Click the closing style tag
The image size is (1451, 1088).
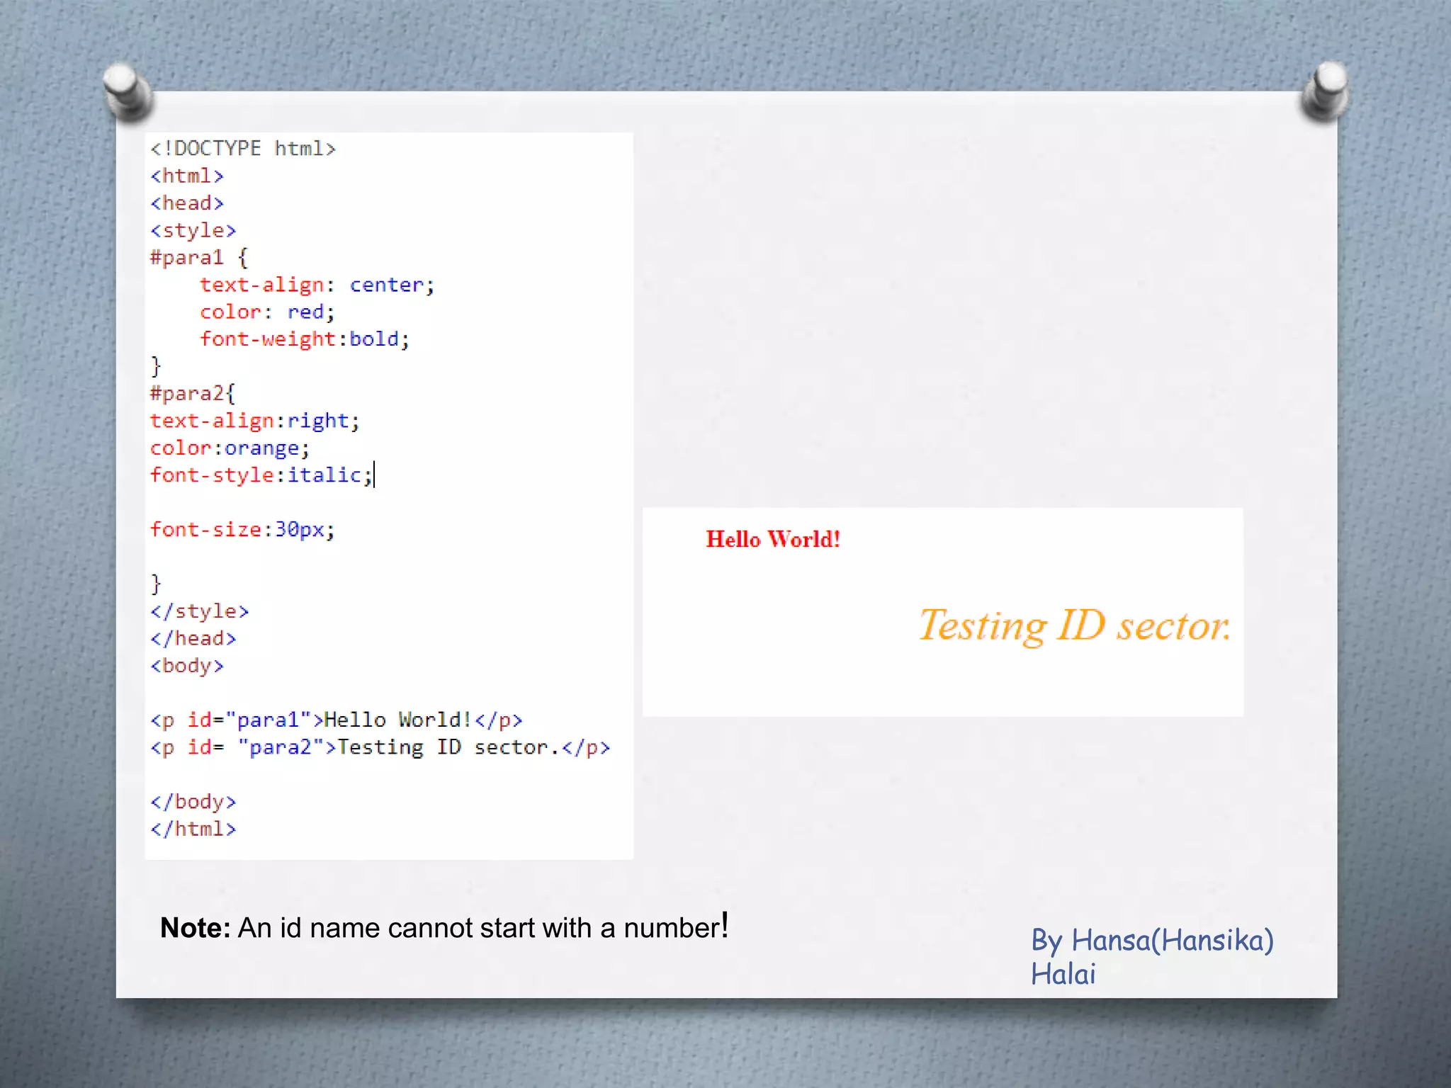pyautogui.click(x=200, y=611)
